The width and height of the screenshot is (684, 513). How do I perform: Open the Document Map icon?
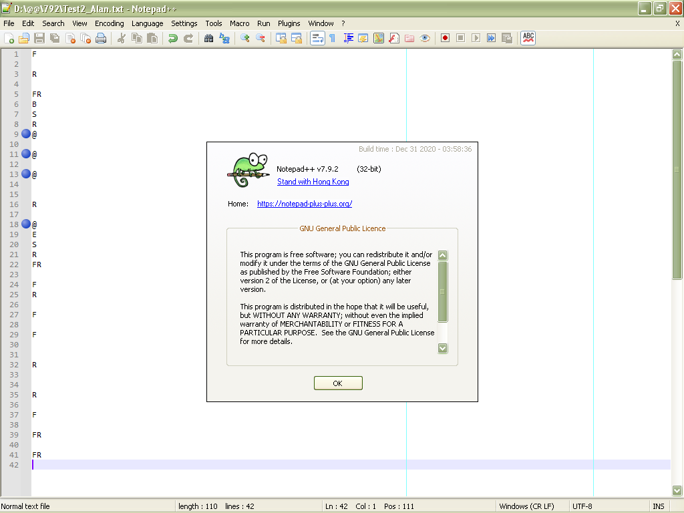click(x=379, y=38)
